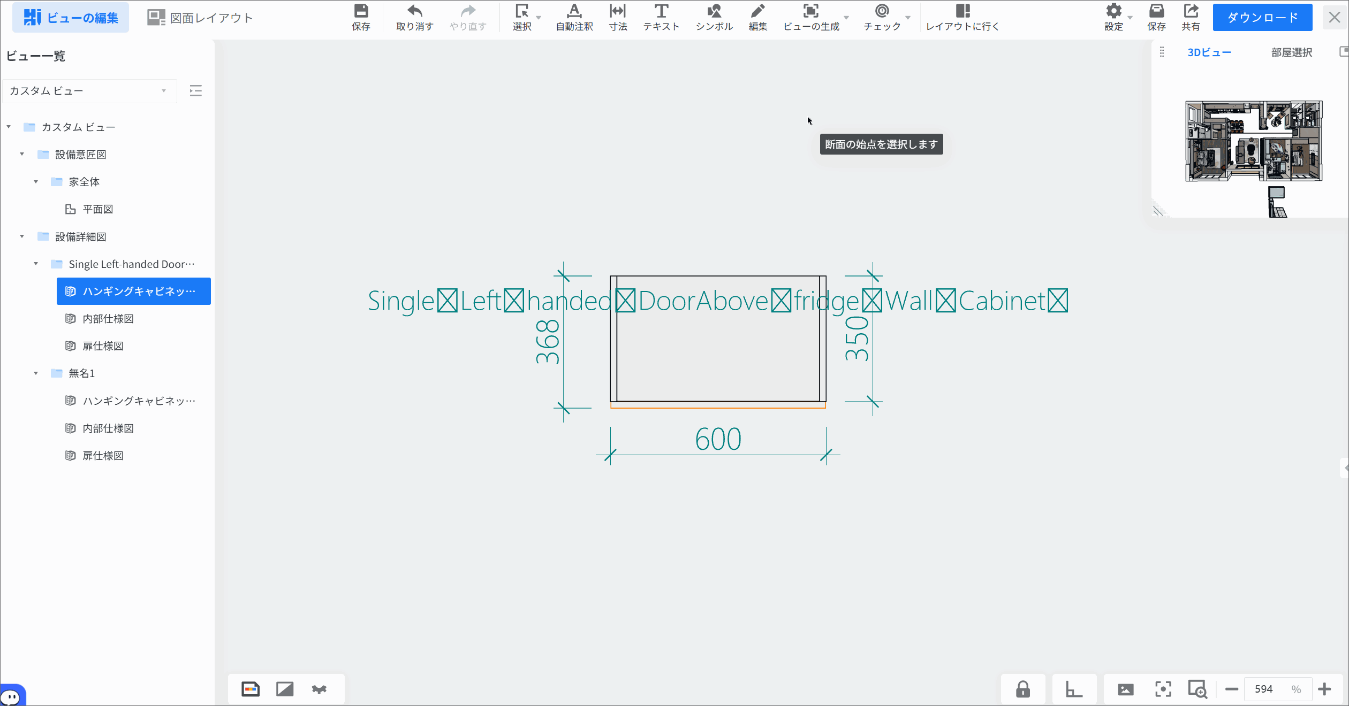Click the ビューの生成 view generation tool
The image size is (1349, 706).
point(811,17)
